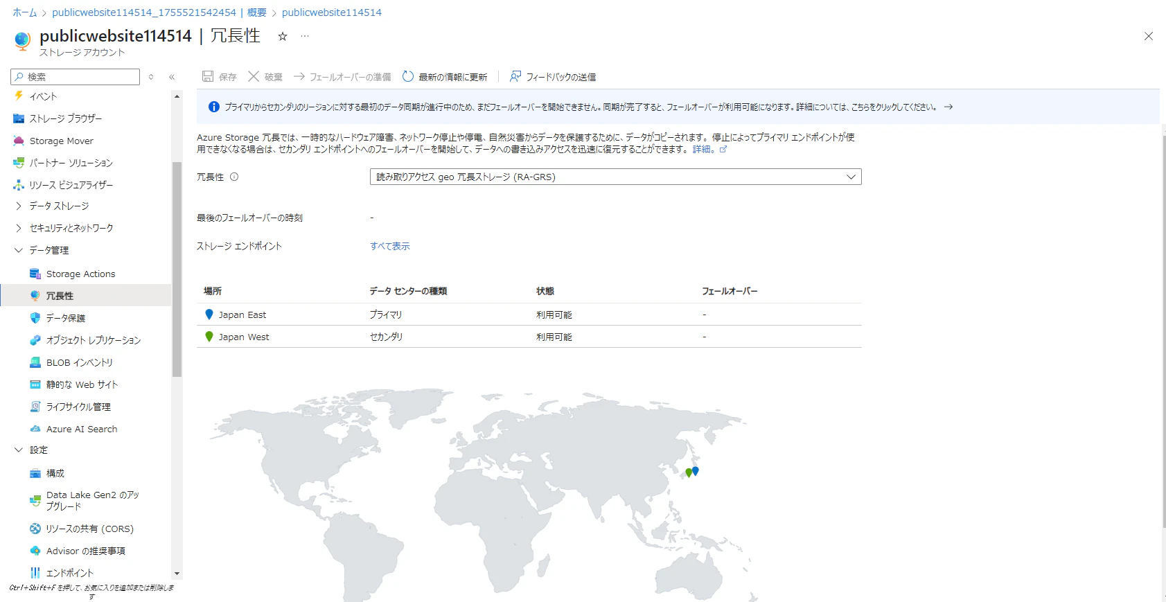Screen dimensions: 1166x602
Task: Open the リソースの共有 (CORS) icon
Action: tap(35, 529)
